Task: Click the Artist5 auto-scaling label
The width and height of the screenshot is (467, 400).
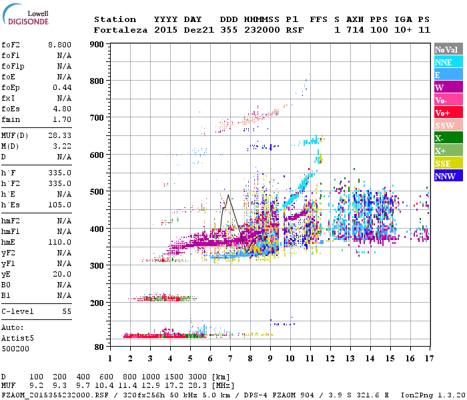Action: pyautogui.click(x=17, y=338)
